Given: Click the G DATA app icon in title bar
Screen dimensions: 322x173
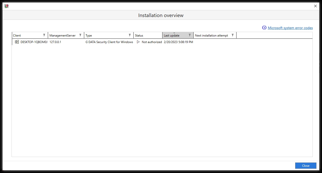Looking at the screenshot, I should (x=7, y=6).
